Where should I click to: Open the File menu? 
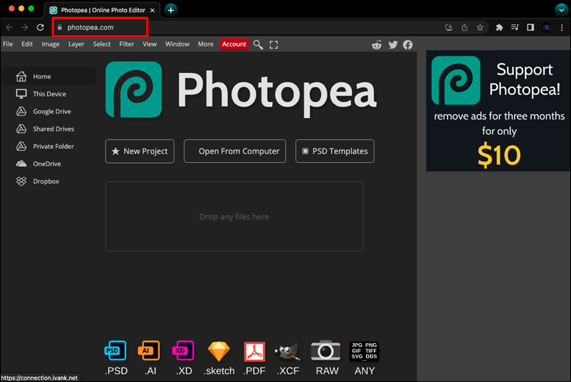8,44
